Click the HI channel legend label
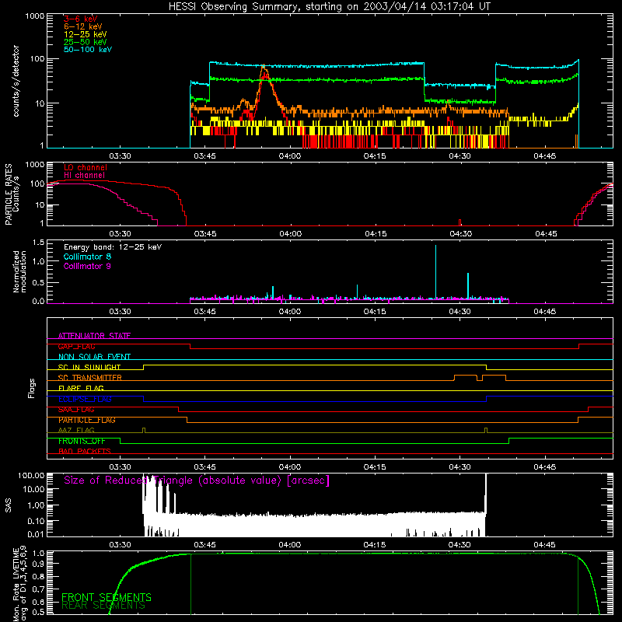The image size is (622, 622). pyautogui.click(x=84, y=176)
